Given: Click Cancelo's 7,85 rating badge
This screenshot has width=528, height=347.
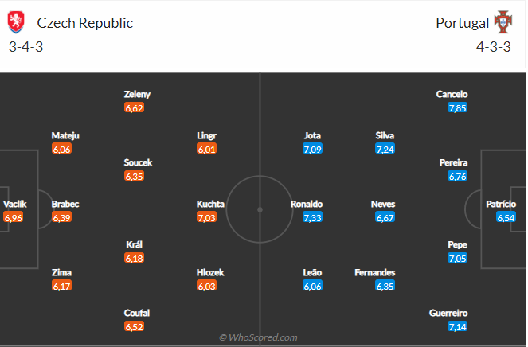Looking at the screenshot, I should [457, 107].
